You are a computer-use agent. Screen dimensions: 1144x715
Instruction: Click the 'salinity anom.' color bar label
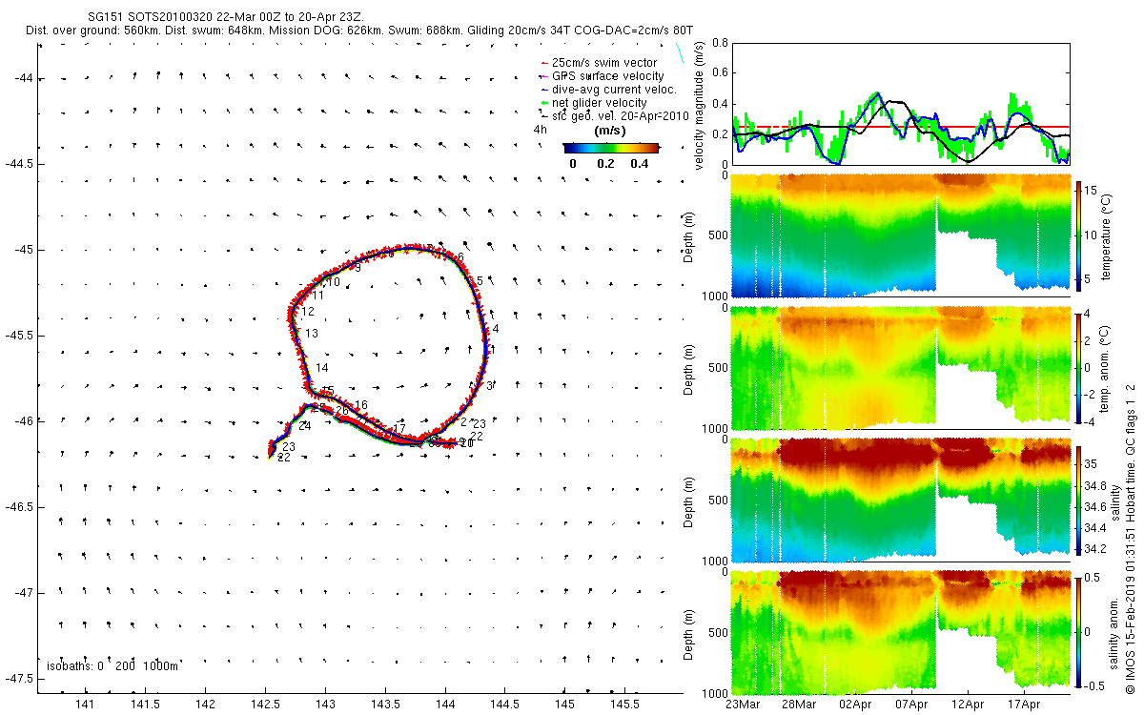(x=1113, y=631)
